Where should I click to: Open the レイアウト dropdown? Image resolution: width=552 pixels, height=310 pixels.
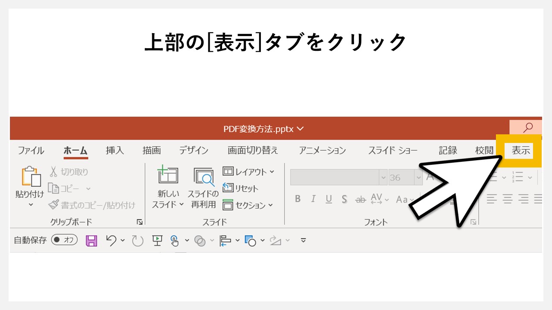click(248, 171)
